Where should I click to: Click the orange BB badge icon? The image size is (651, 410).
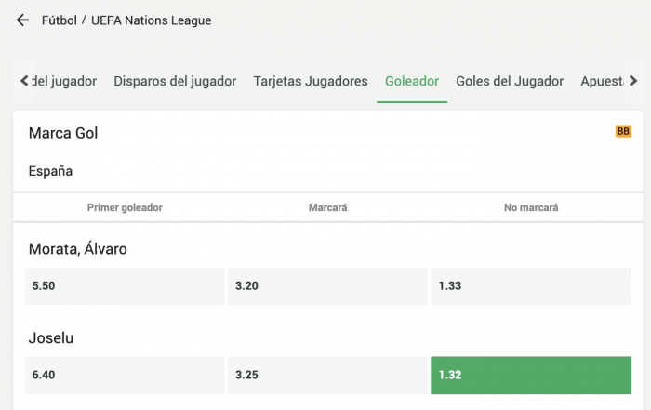coord(623,132)
